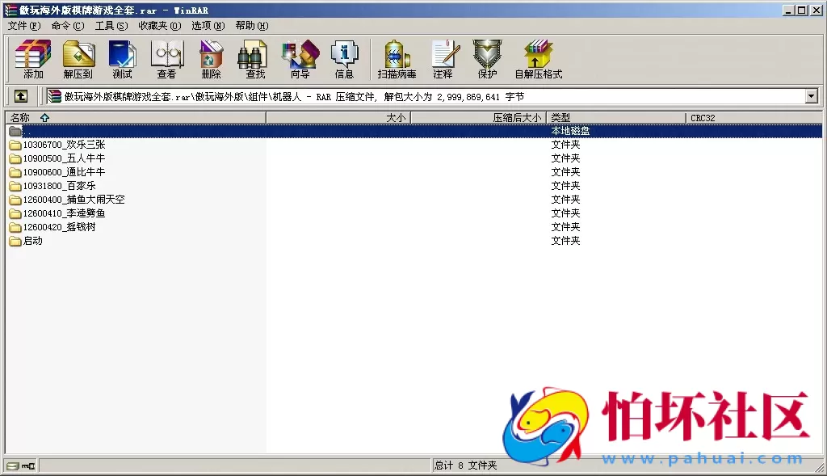Open the address bar dropdown arrow

tap(812, 95)
